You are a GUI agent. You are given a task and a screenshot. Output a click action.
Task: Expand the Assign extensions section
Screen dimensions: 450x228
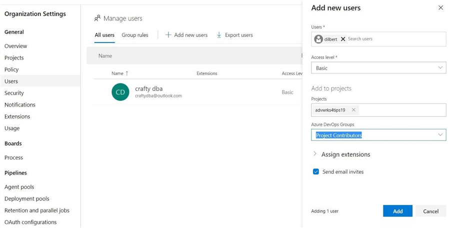315,154
